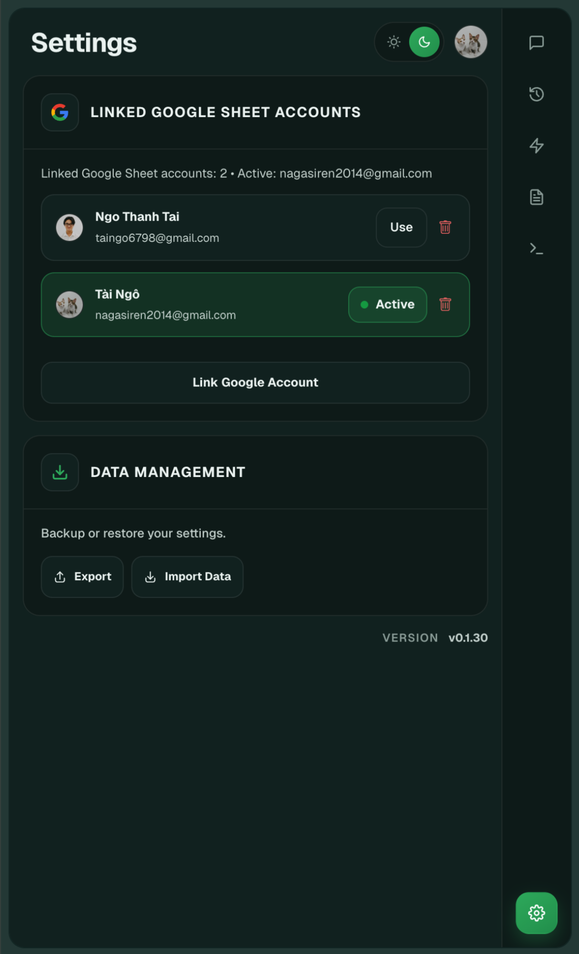The width and height of the screenshot is (579, 954).
Task: Click the Google logo icon
Action: (60, 112)
